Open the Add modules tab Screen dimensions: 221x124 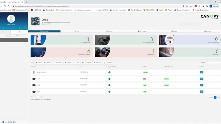142,31
